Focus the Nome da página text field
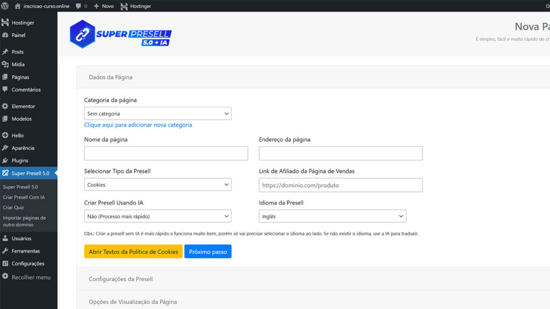550x309 pixels. pos(166,153)
